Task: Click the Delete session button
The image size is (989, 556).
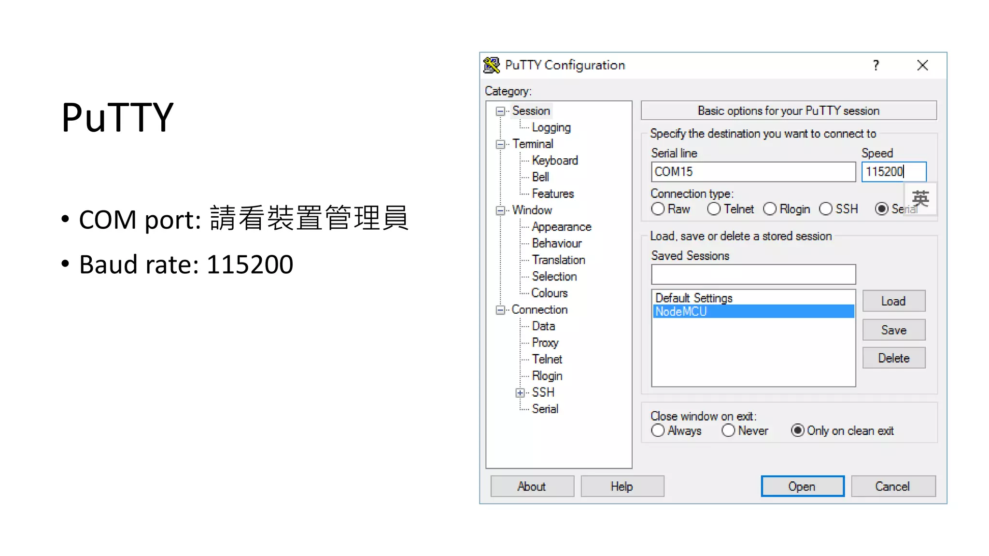Action: [x=894, y=358]
